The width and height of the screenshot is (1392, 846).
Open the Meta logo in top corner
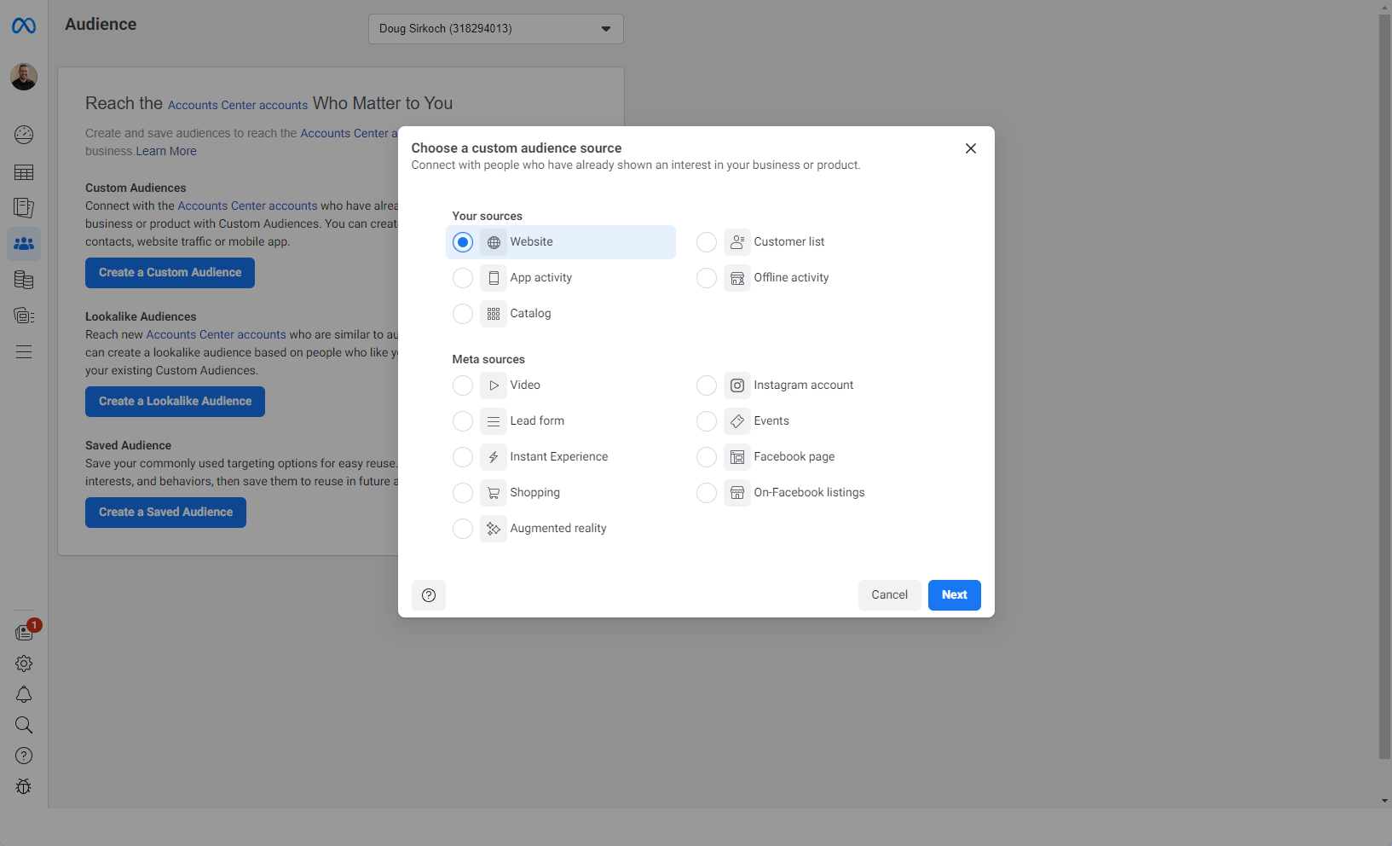(24, 25)
